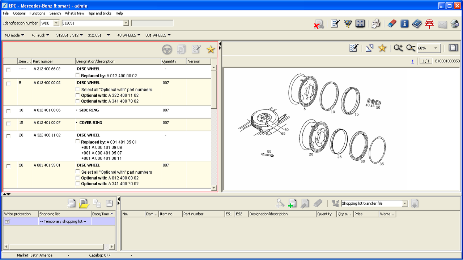Open the What's New menu
The height and width of the screenshot is (260, 463).
coord(75,13)
